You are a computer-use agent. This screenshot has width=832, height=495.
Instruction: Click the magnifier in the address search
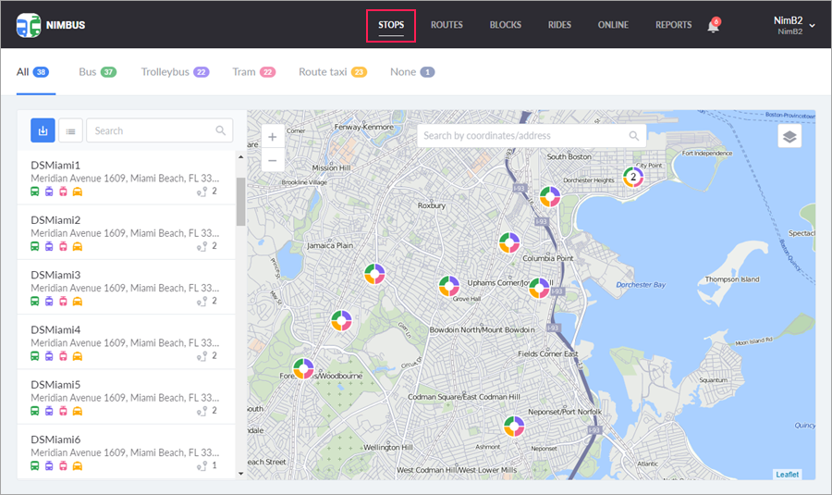point(634,136)
